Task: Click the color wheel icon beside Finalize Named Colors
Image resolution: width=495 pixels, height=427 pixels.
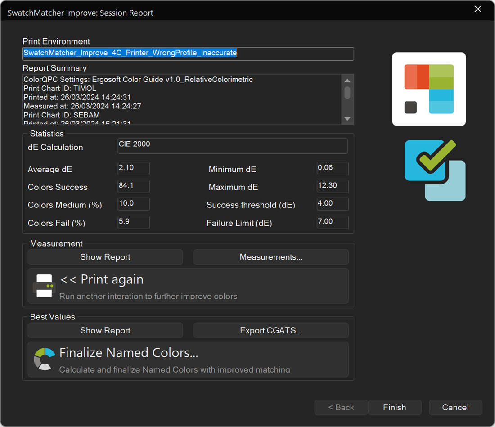Action: (x=44, y=359)
